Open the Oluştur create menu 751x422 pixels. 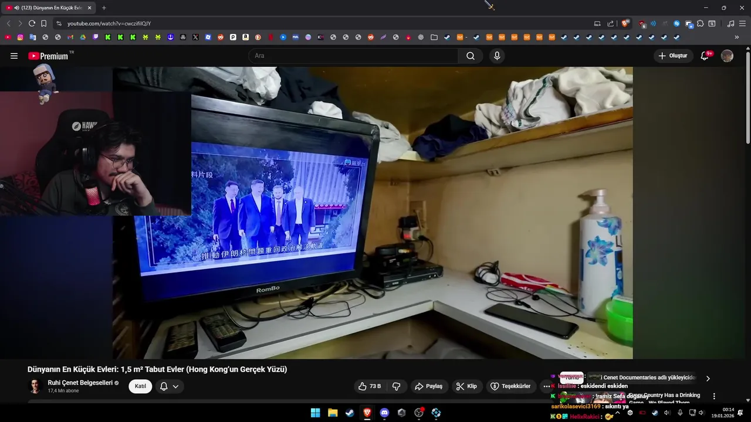click(673, 56)
